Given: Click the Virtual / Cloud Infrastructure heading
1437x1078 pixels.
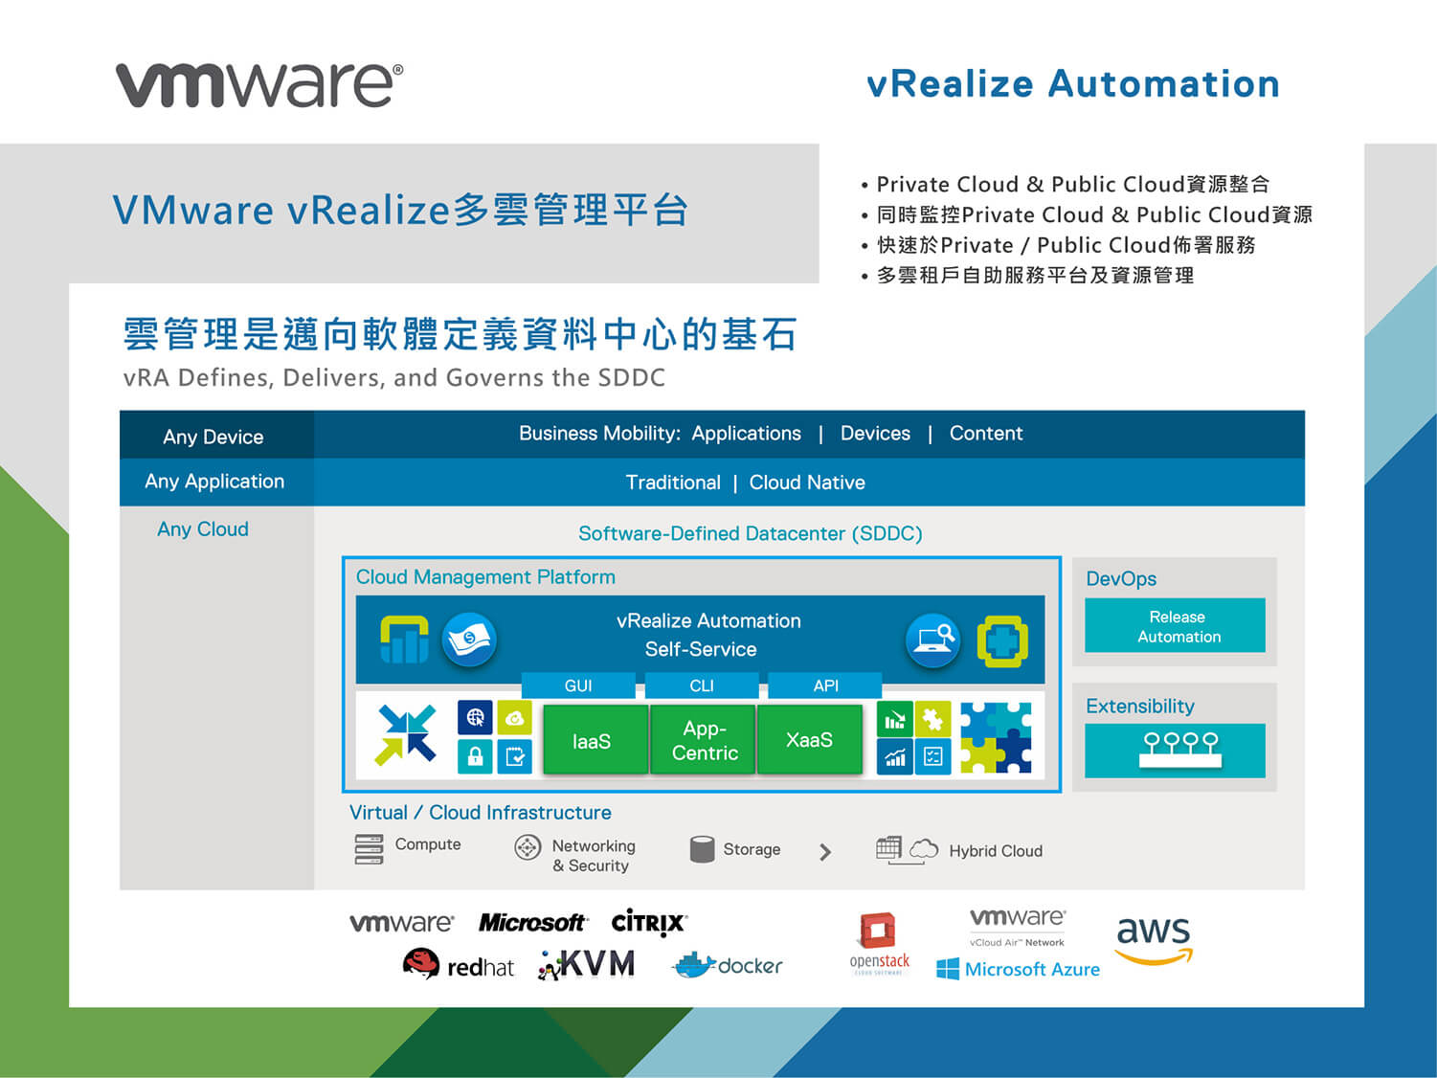Looking at the screenshot, I should [481, 813].
